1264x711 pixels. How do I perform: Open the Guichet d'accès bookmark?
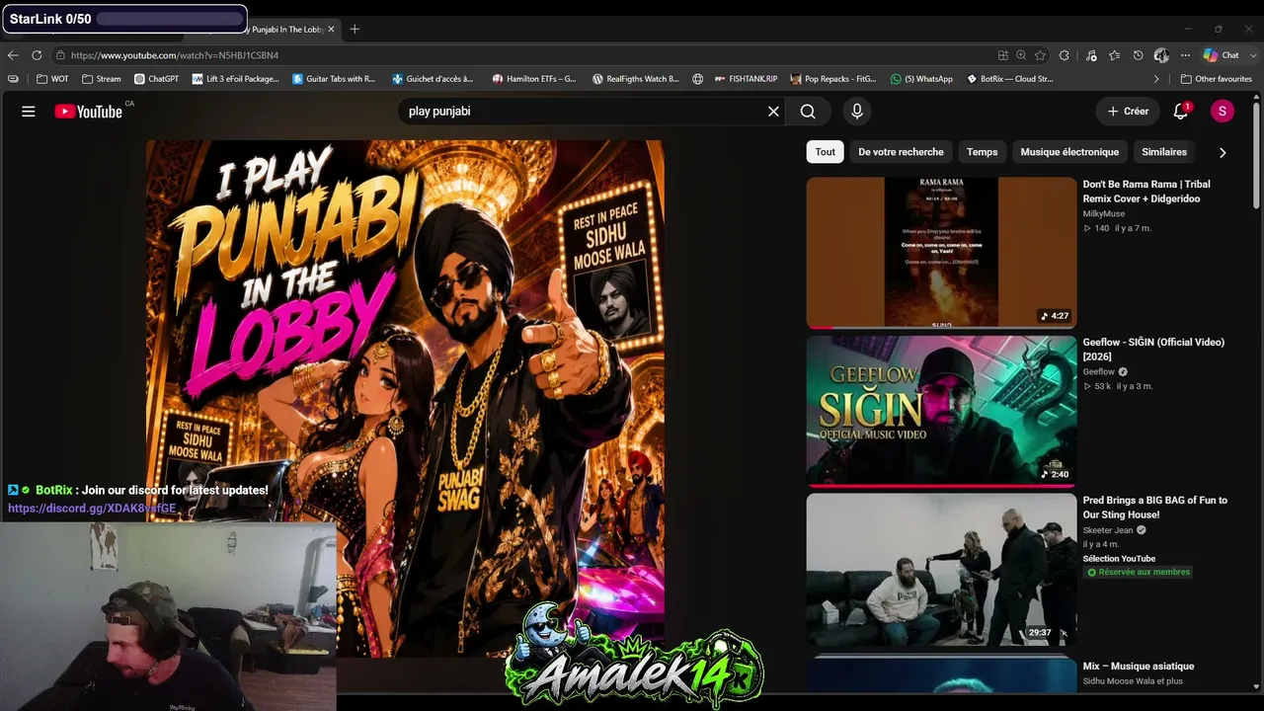433,79
